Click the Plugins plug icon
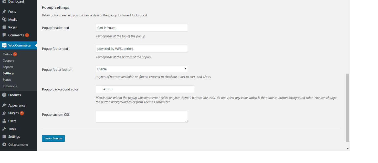This screenshot has height=163, width=378. pyautogui.click(x=4, y=113)
